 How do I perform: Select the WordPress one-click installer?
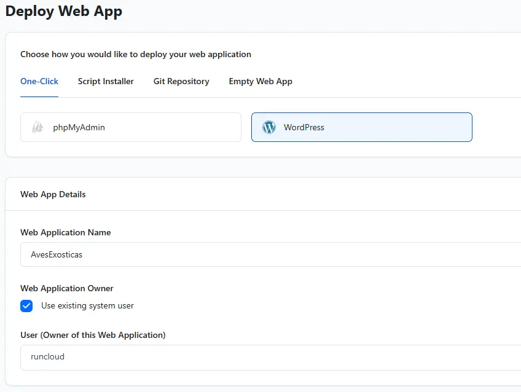(x=361, y=127)
